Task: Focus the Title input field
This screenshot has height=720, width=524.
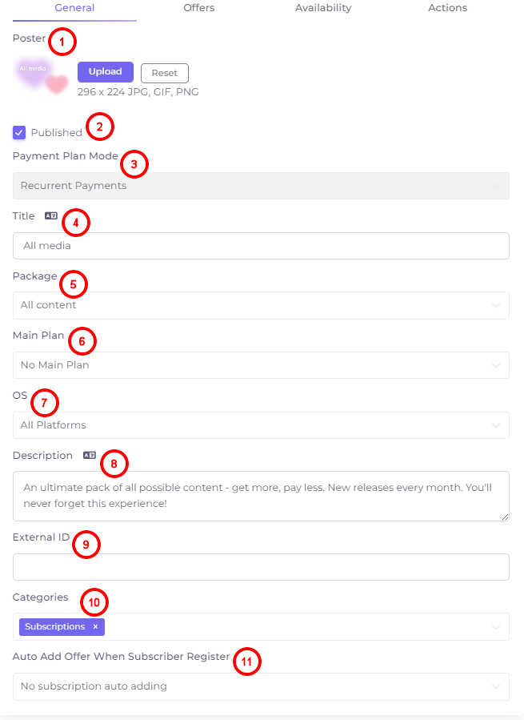Action: [x=261, y=246]
